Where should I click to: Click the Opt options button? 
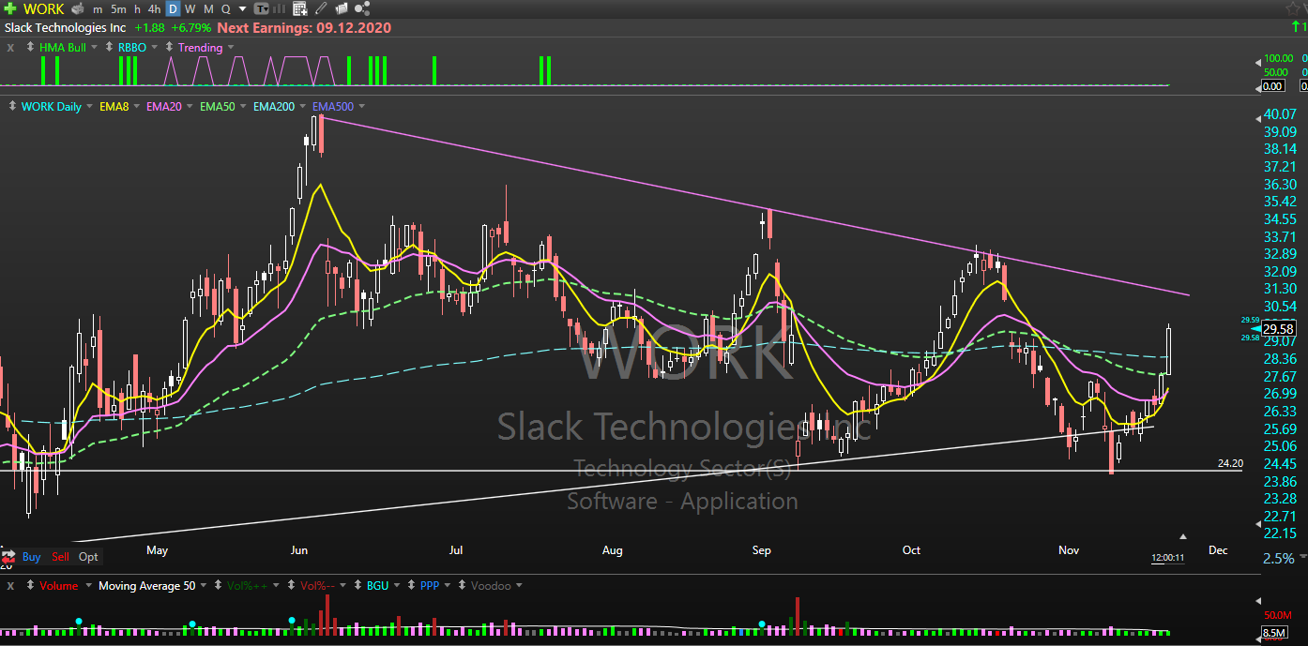tap(88, 557)
